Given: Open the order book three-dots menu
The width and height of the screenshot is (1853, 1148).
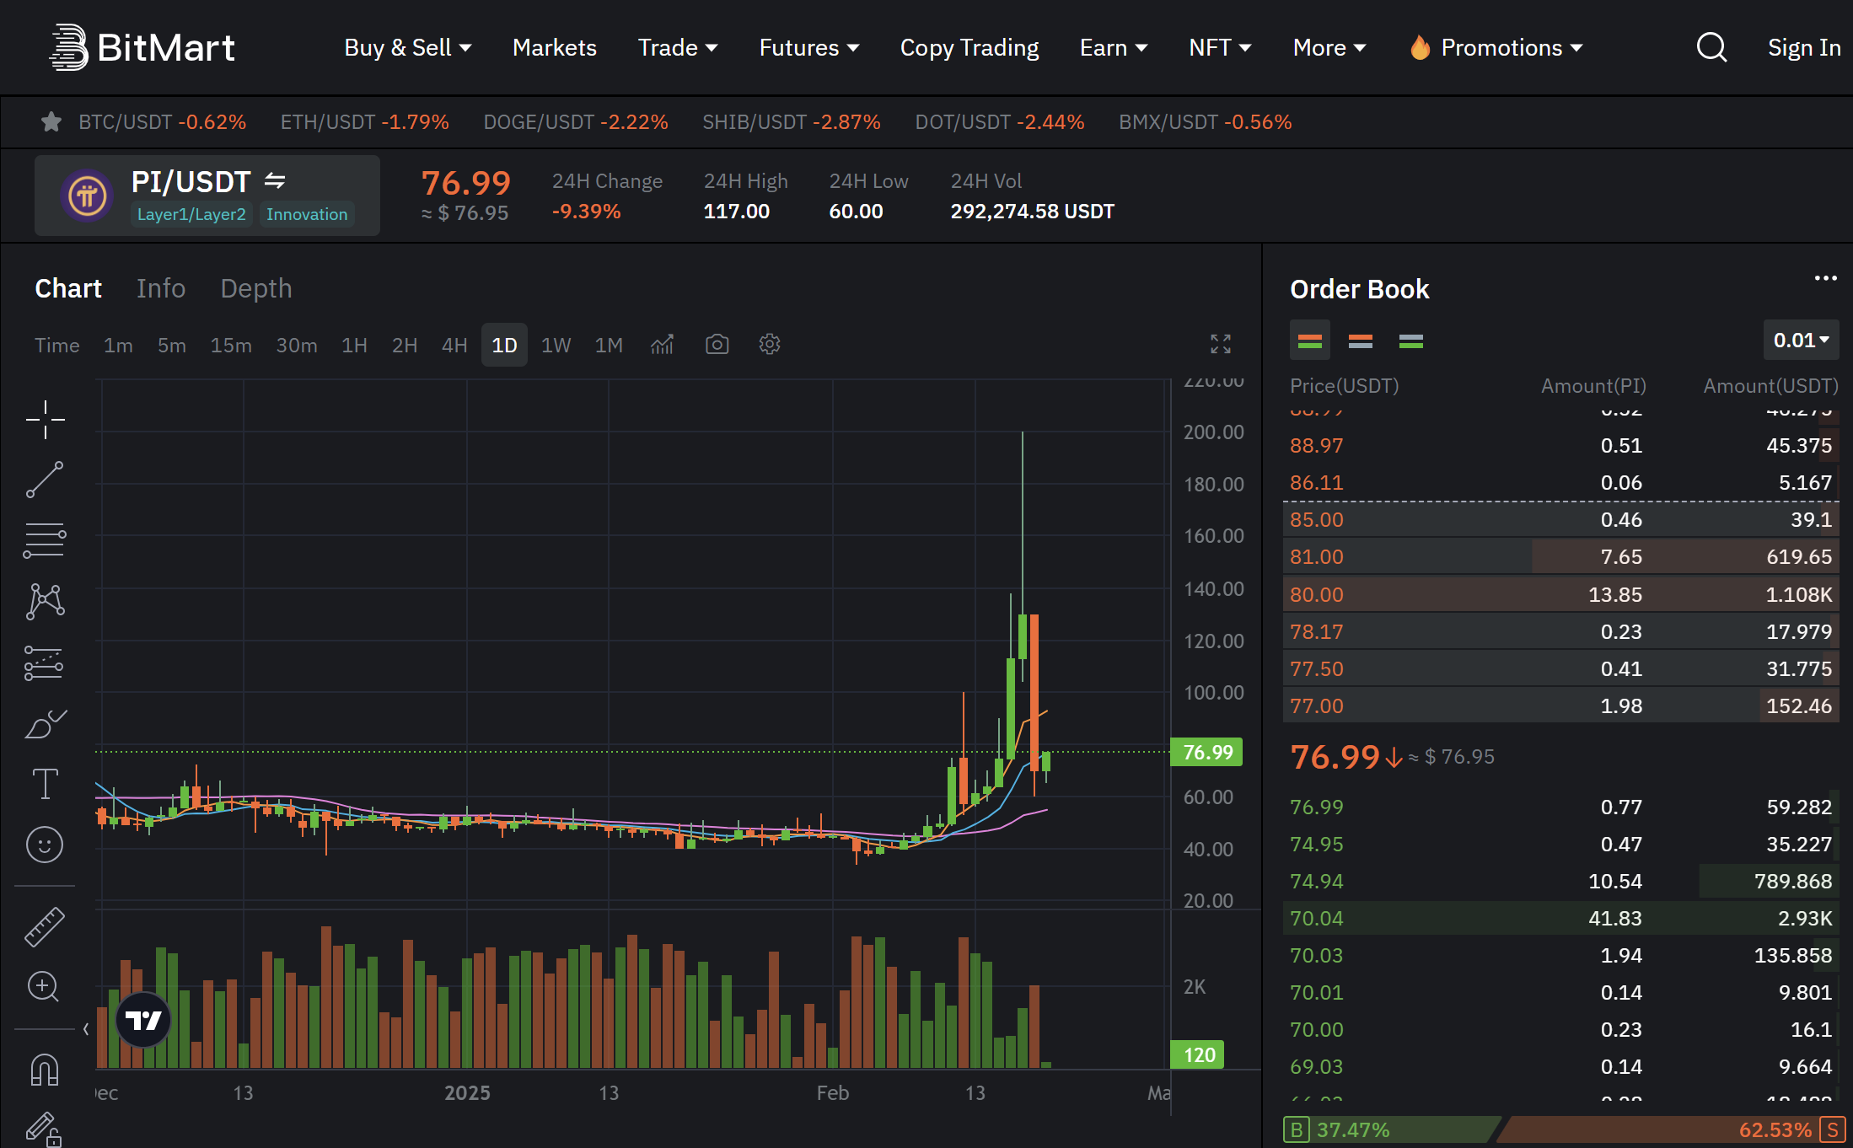Looking at the screenshot, I should pyautogui.click(x=1825, y=278).
